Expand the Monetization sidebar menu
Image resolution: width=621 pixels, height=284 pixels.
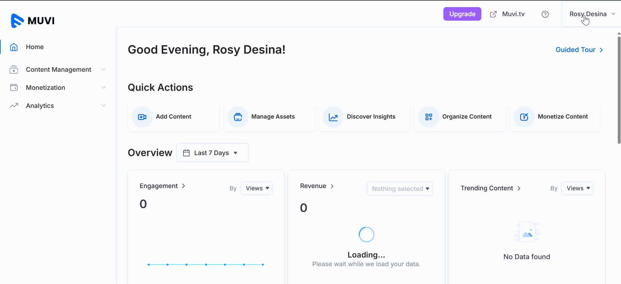coord(58,88)
